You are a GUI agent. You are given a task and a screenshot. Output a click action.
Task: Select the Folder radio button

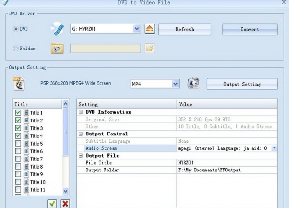pos(16,48)
